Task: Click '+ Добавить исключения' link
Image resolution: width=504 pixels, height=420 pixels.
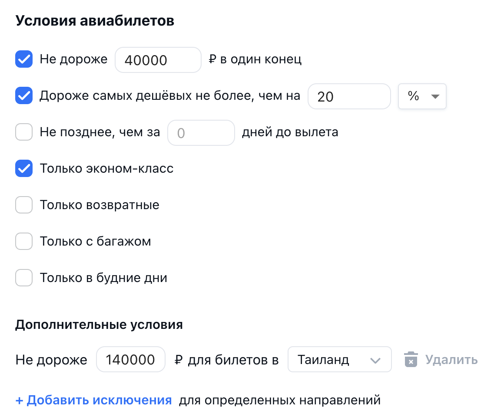Action: [93, 400]
